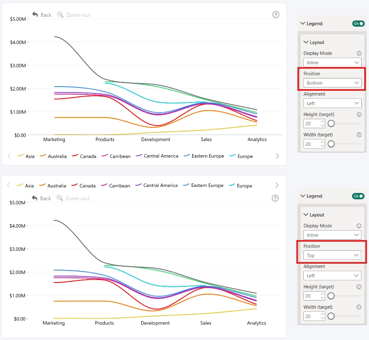Collapse the Legend section in upper panel
The height and width of the screenshot is (340, 369).
pos(303,23)
